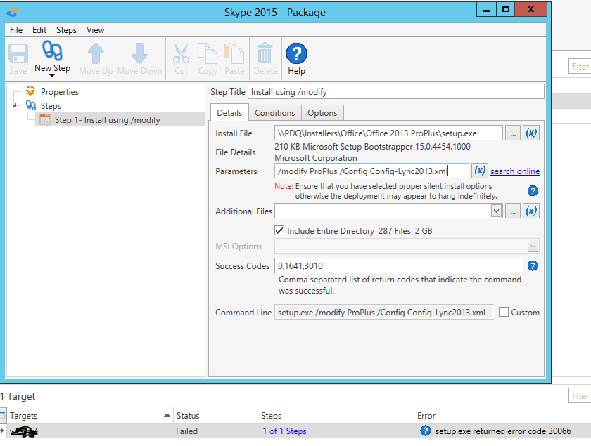This screenshot has width=591, height=446.
Task: Click variable (x) button beside Install File
Action: point(532,133)
